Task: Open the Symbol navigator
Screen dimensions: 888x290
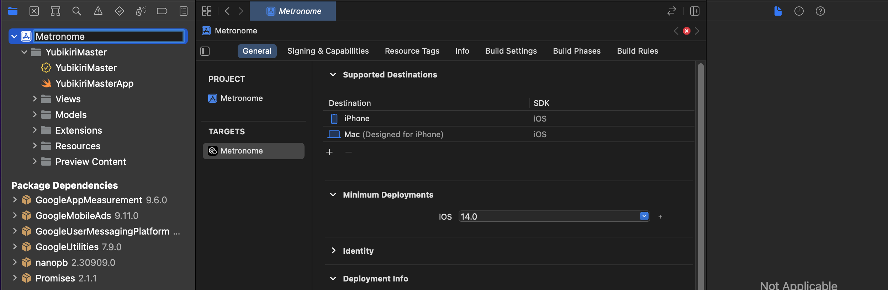Action: pyautogui.click(x=55, y=11)
